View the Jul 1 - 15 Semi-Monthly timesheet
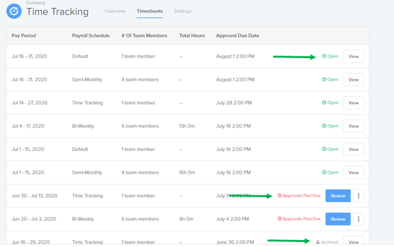 354,172
